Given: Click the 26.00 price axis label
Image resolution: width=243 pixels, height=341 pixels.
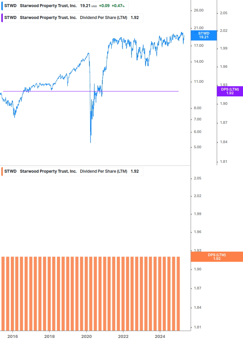Looking at the screenshot, I should coord(199,10).
